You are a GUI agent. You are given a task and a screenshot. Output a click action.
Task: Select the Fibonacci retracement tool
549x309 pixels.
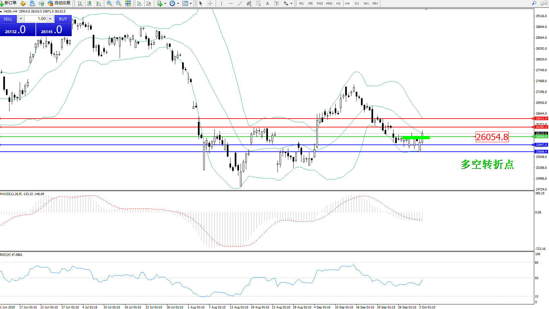click(x=258, y=3)
